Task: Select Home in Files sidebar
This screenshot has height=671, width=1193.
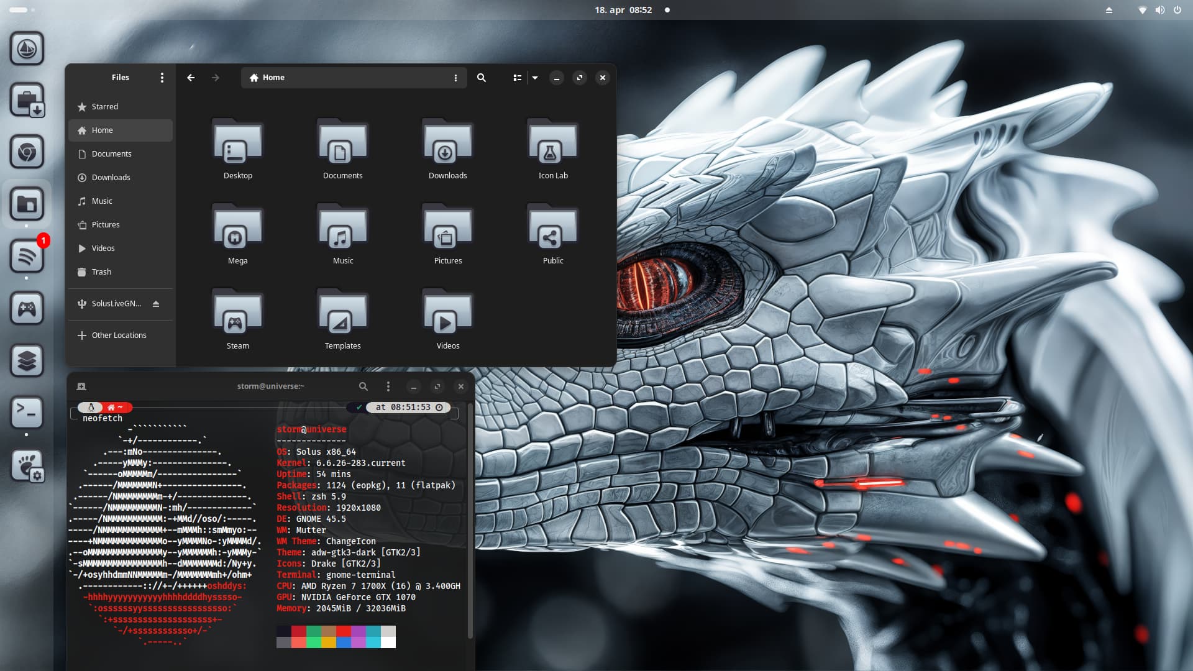Action: point(121,130)
